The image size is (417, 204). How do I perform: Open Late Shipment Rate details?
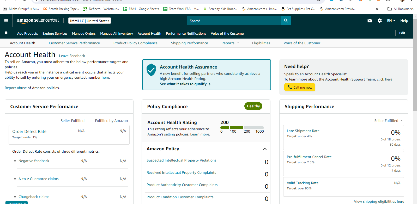pos(303,131)
